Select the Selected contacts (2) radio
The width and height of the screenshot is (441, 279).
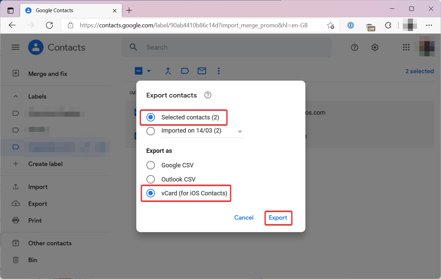pyautogui.click(x=150, y=117)
